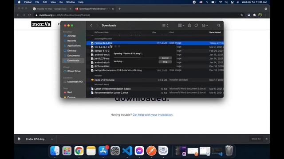Sort by Size column header

pyautogui.click(x=154, y=32)
